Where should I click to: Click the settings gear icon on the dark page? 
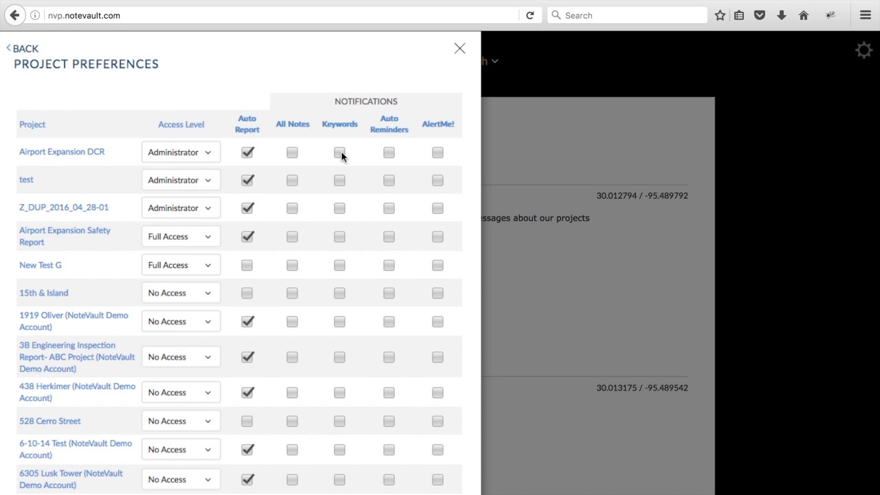pyautogui.click(x=863, y=50)
